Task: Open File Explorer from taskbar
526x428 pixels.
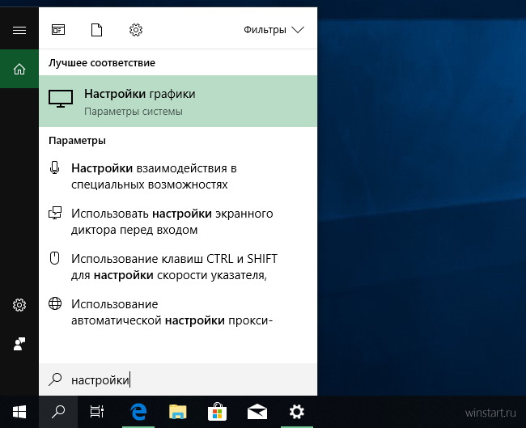Action: point(178,412)
